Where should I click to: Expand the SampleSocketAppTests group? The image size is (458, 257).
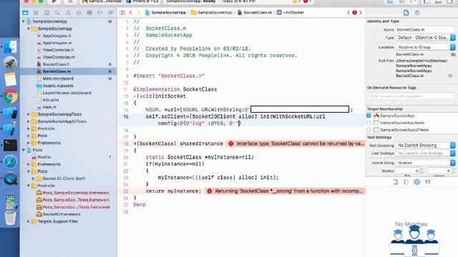click(29, 114)
